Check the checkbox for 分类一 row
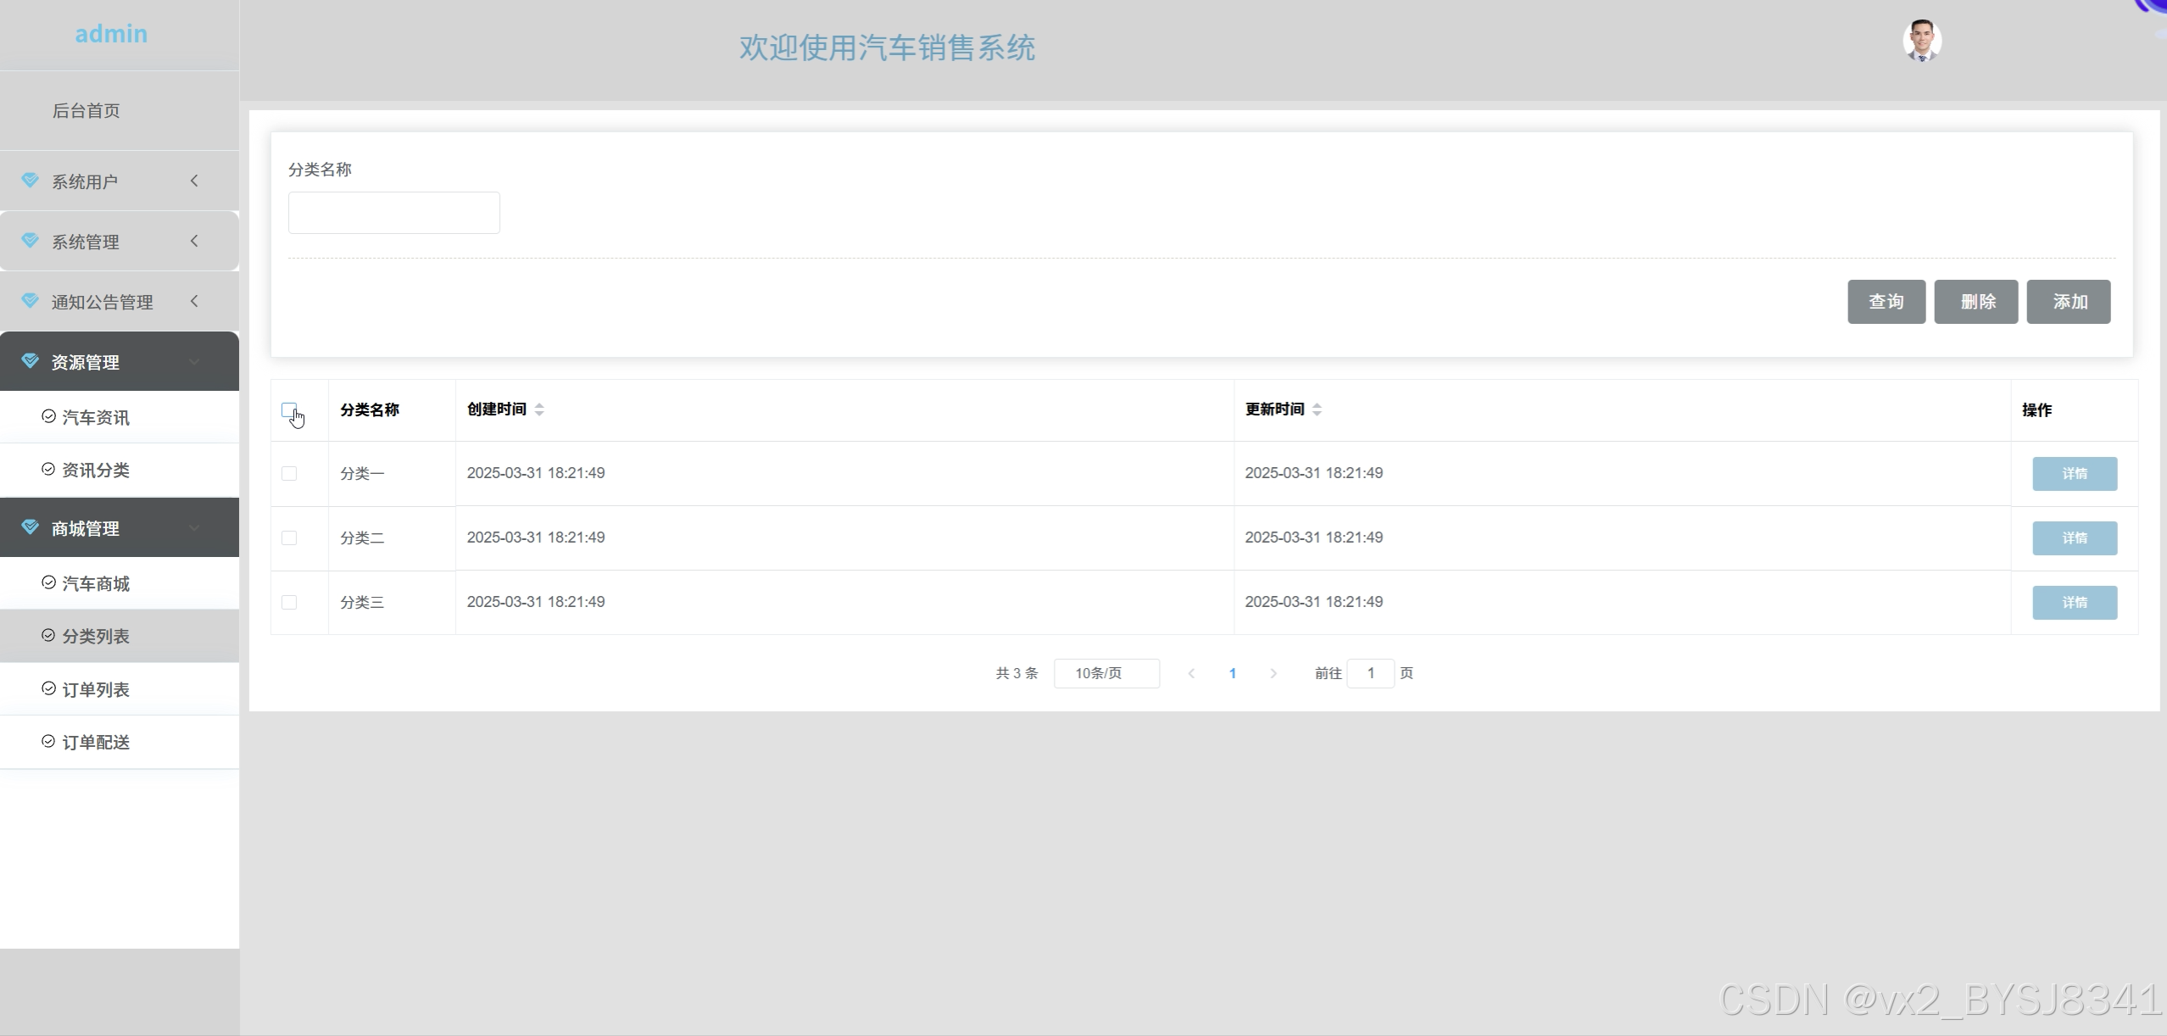This screenshot has width=2167, height=1036. coord(289,473)
